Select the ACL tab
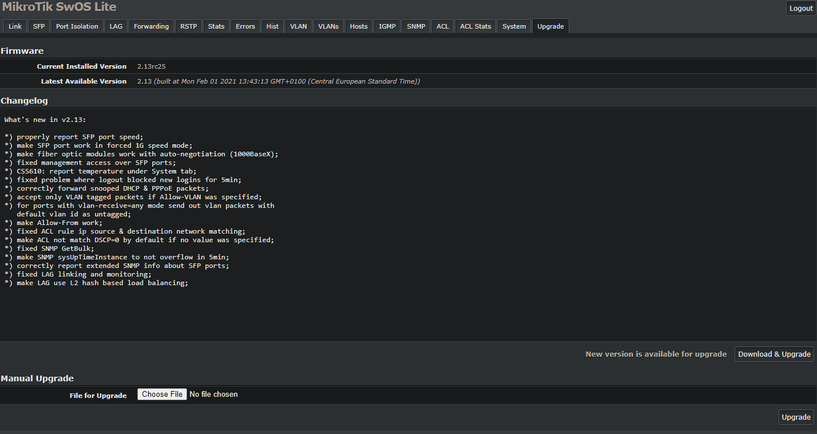Image resolution: width=817 pixels, height=434 pixels. pyautogui.click(x=442, y=26)
